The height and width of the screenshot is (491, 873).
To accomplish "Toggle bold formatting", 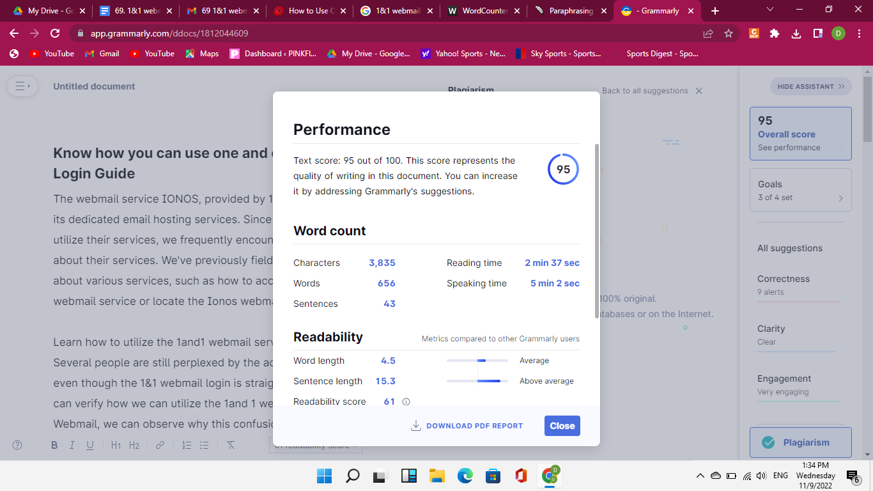I will [x=54, y=445].
